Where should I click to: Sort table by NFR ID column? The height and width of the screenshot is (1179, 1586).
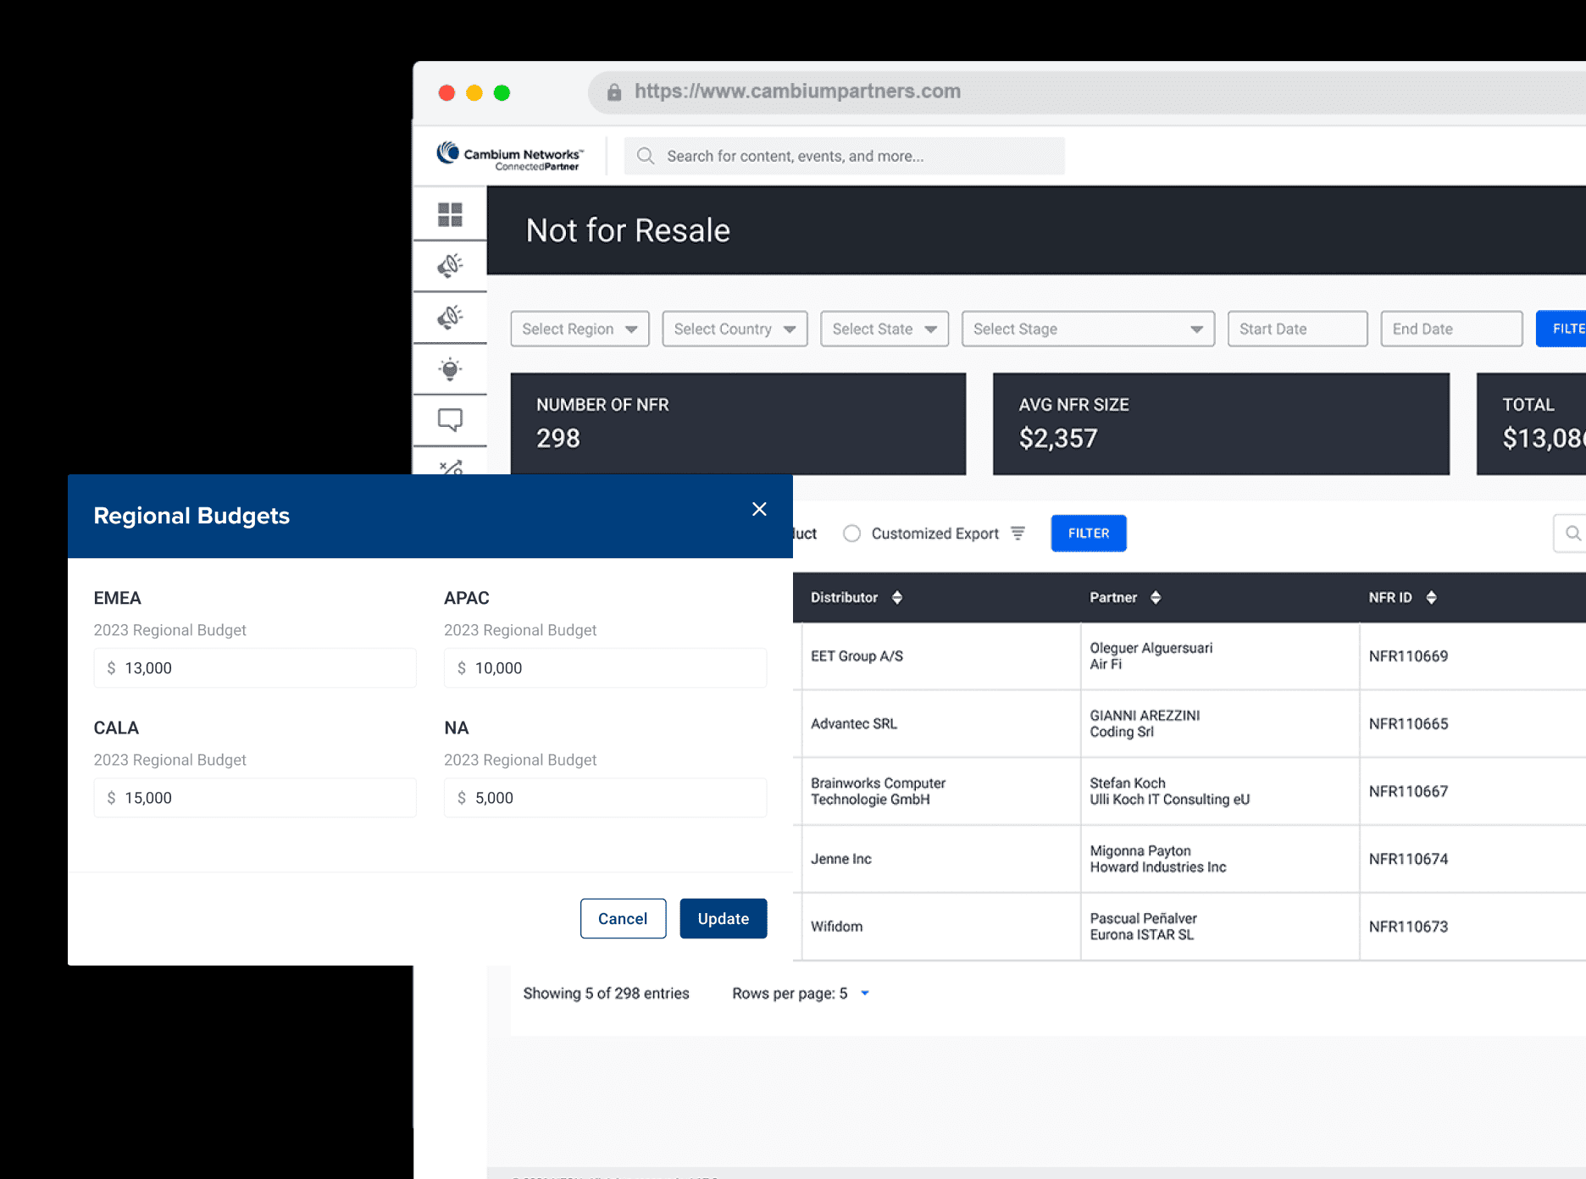(x=1431, y=598)
